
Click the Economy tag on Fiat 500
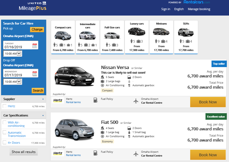click(x=107, y=142)
